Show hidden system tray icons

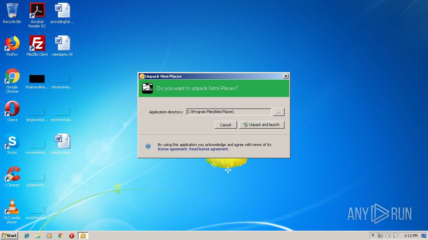coord(373,236)
